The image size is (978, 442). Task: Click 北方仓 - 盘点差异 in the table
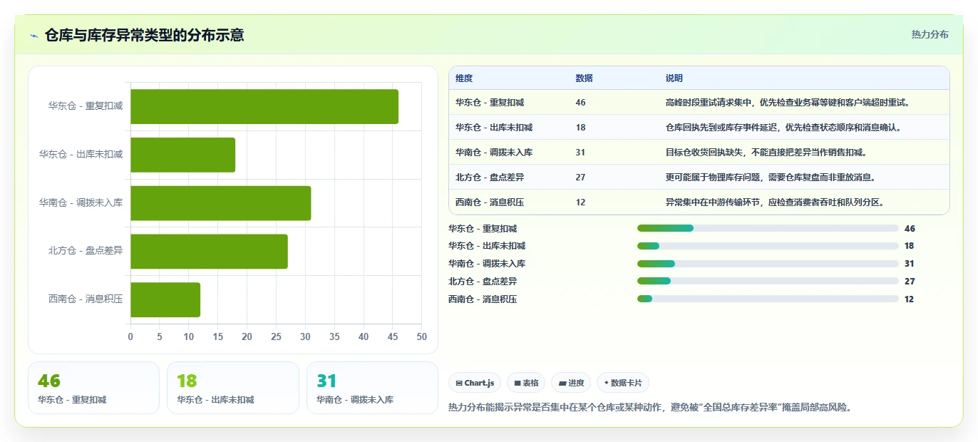[490, 177]
